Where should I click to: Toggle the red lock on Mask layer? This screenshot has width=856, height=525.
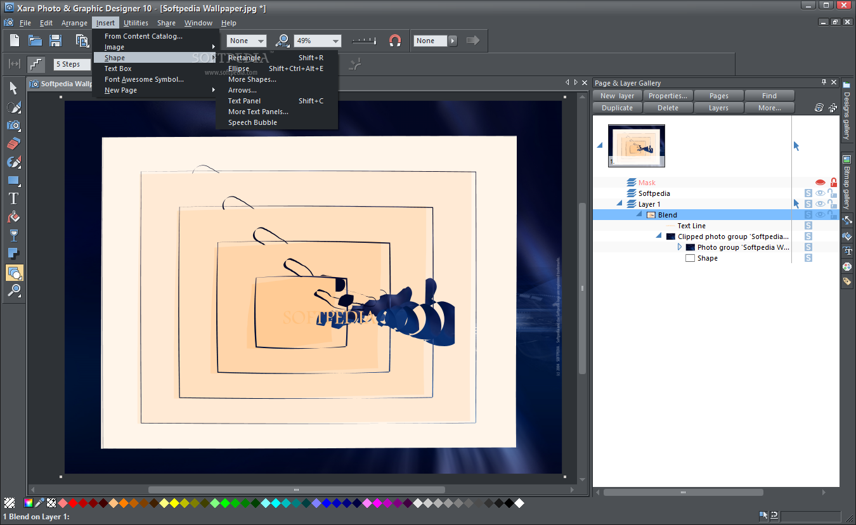click(833, 183)
